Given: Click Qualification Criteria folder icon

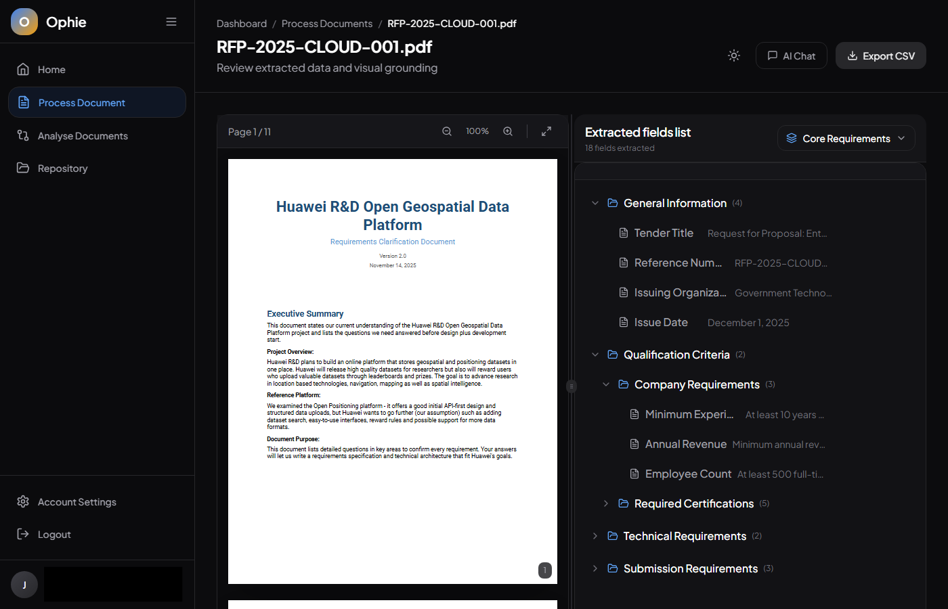Looking at the screenshot, I should coord(613,355).
